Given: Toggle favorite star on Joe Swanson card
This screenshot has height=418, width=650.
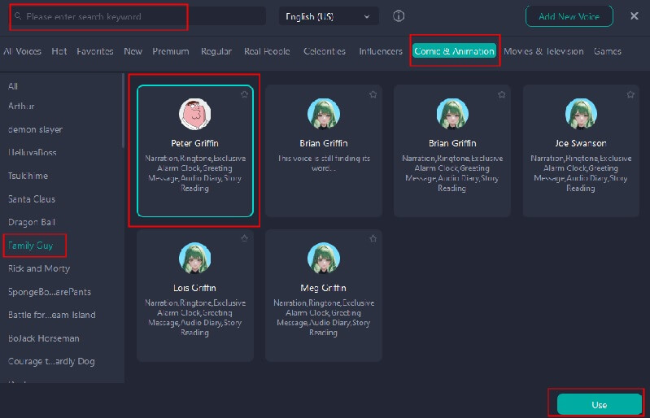Looking at the screenshot, I should click(x=630, y=94).
